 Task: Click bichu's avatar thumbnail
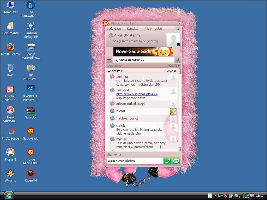[x=173, y=111]
